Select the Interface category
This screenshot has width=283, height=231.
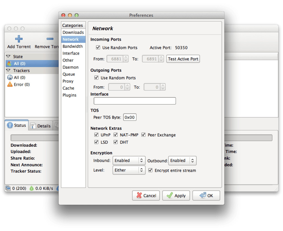[x=73, y=53]
